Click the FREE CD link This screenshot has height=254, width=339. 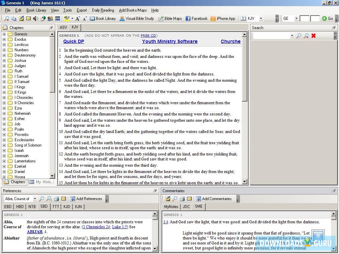point(148,36)
